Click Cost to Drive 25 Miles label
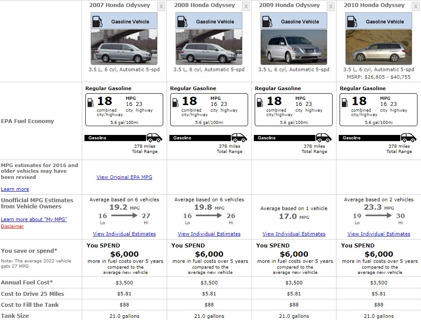 [33, 294]
